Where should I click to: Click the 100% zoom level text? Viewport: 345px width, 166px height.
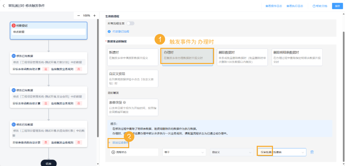pyautogui.click(x=87, y=15)
